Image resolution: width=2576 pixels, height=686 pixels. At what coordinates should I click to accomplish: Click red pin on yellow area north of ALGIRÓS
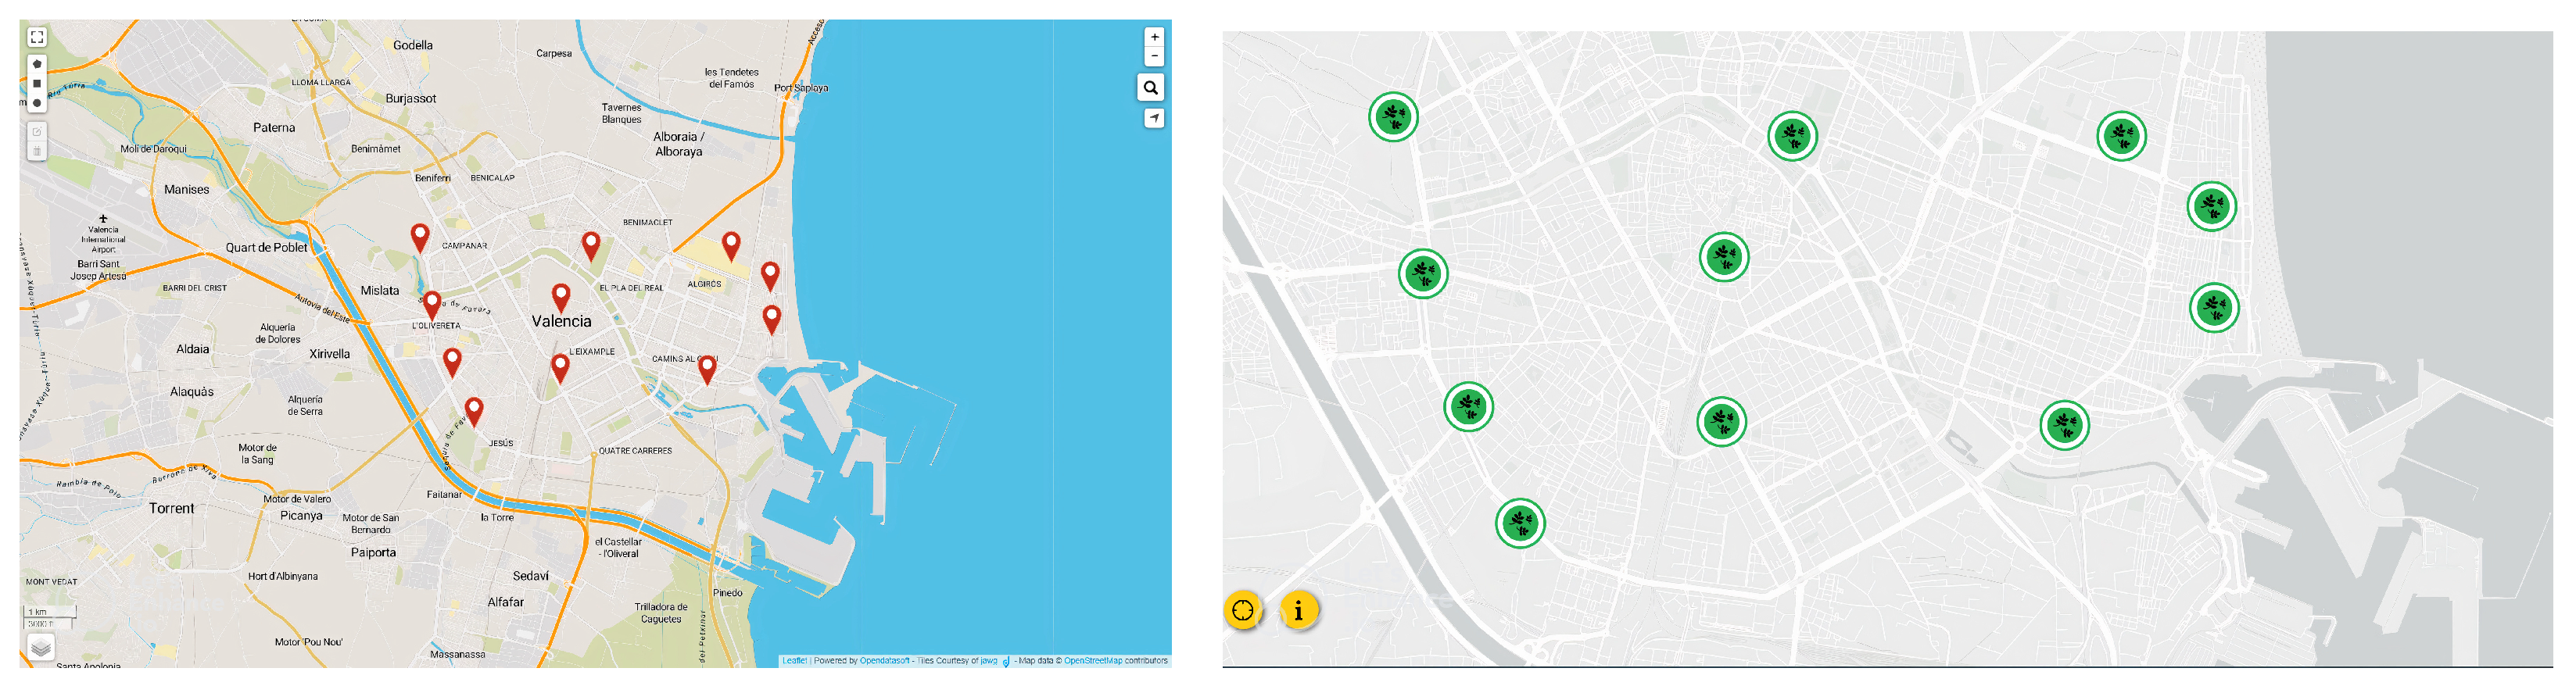tap(731, 245)
